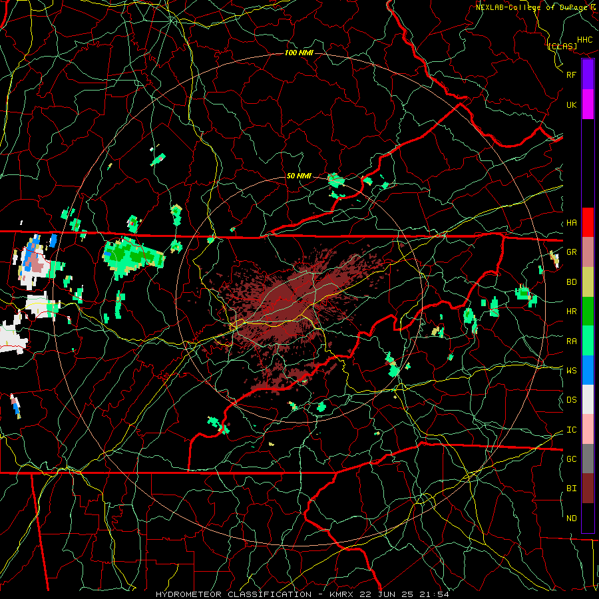Screen dimensions: 599x599
Task: Click the UK legend label
Action: 571,104
